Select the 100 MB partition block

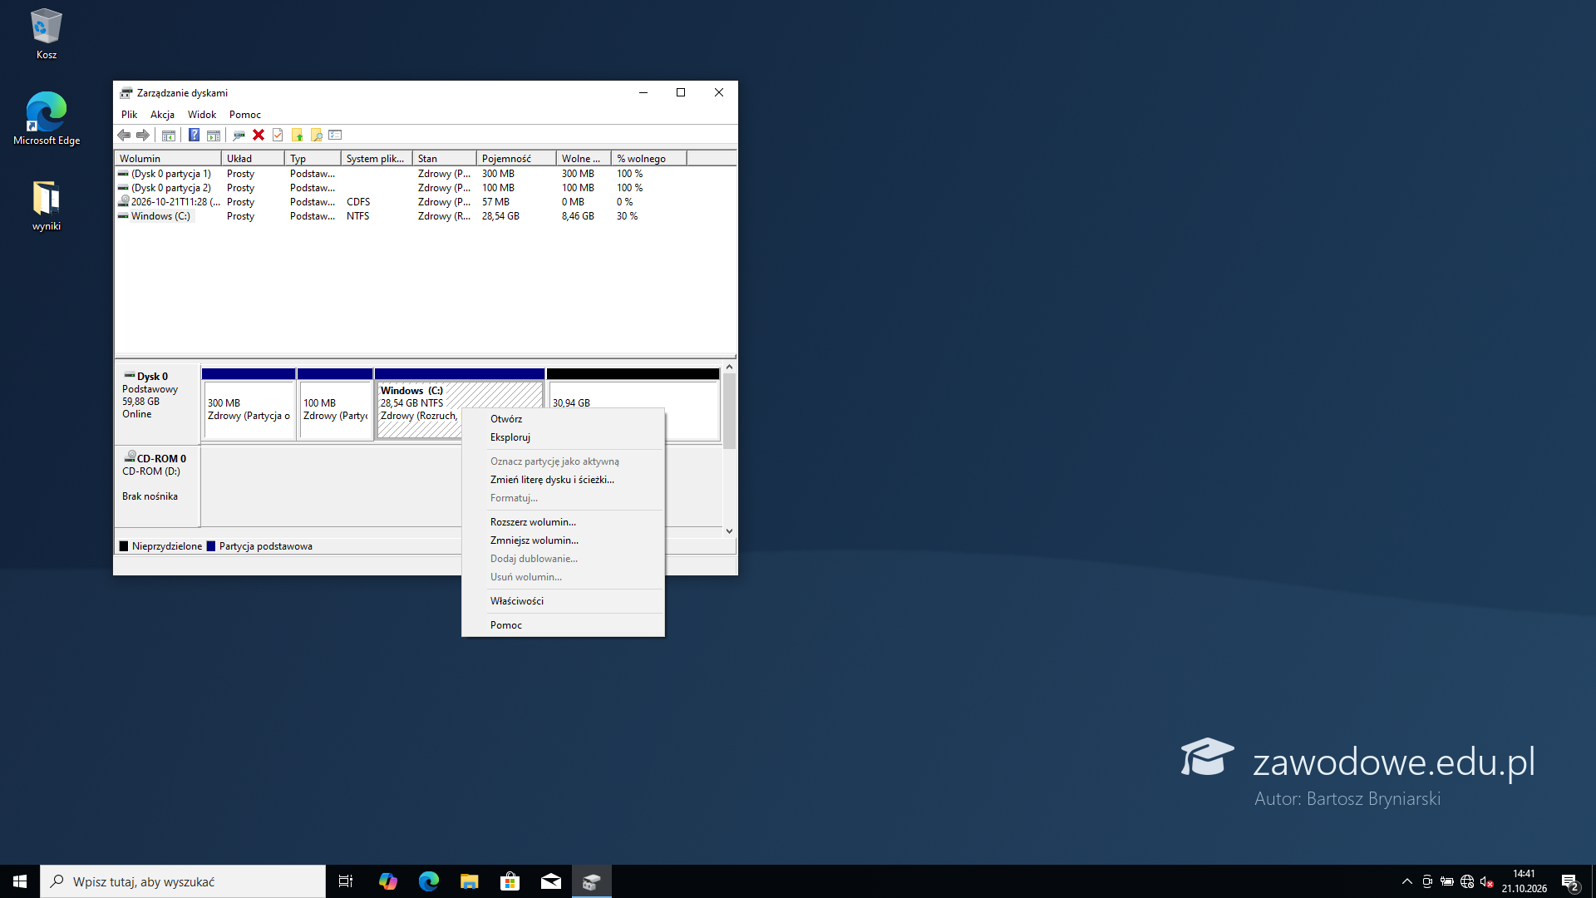[x=335, y=404]
